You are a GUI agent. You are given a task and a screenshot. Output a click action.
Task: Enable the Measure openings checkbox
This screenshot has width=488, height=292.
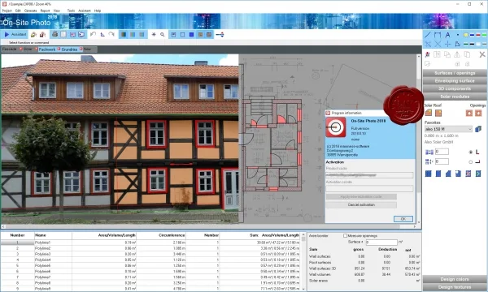pos(345,236)
